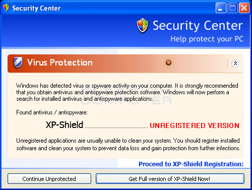Viewport: 252px width, 190px height.
Task: Close the Security Center window
Action: [244, 8]
